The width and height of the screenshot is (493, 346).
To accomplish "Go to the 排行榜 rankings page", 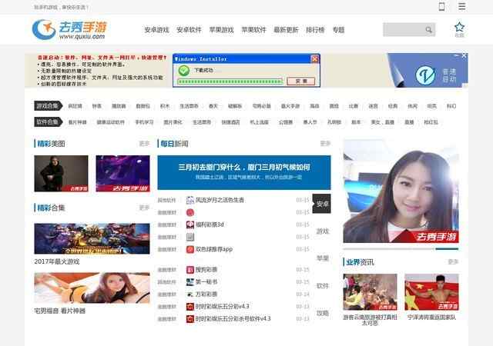I will [x=315, y=30].
